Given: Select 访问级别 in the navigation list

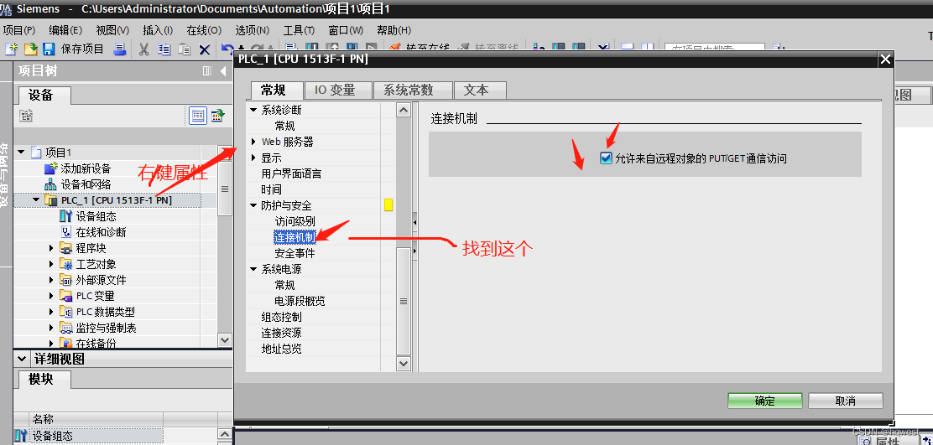Looking at the screenshot, I should (x=295, y=221).
